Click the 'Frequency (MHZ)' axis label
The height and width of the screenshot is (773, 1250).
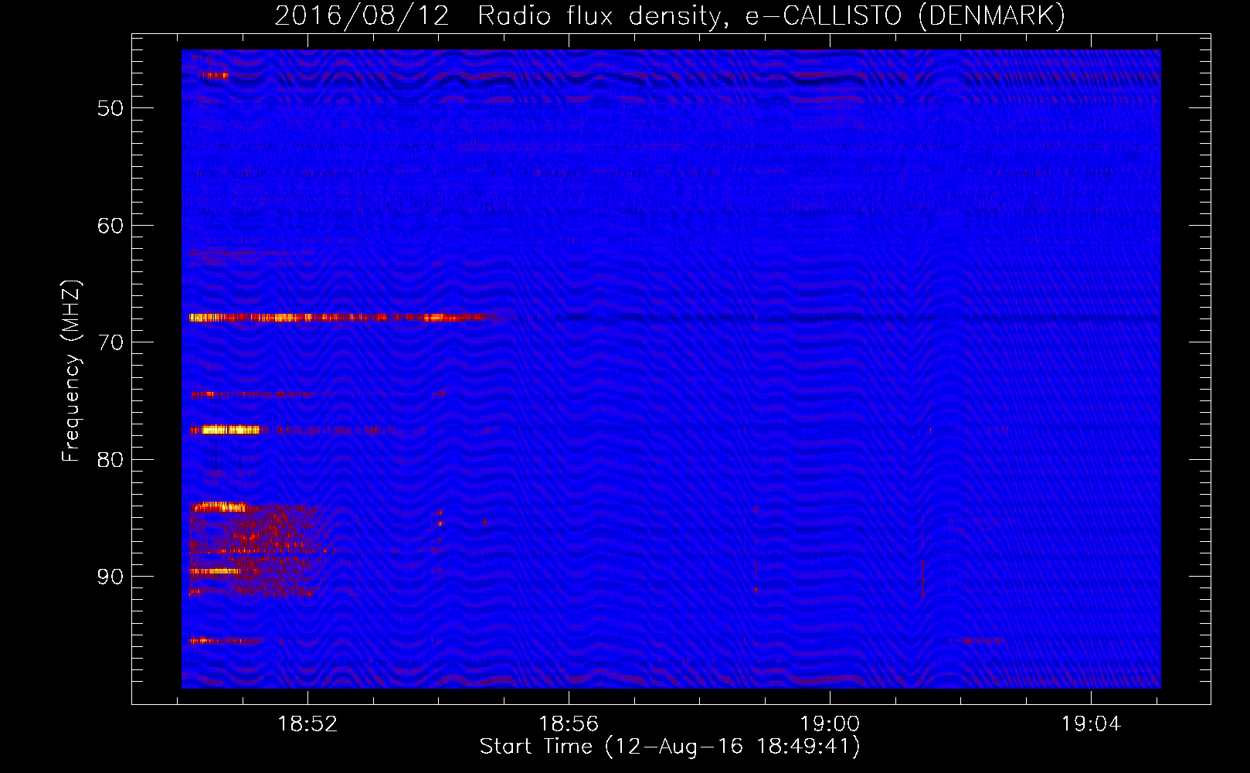(71, 371)
